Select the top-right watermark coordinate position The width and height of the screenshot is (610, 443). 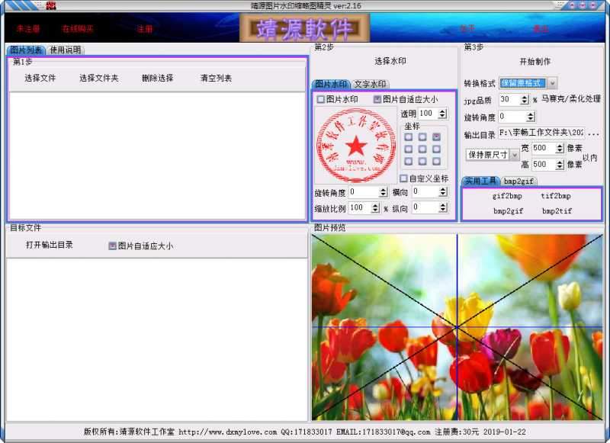[436, 136]
